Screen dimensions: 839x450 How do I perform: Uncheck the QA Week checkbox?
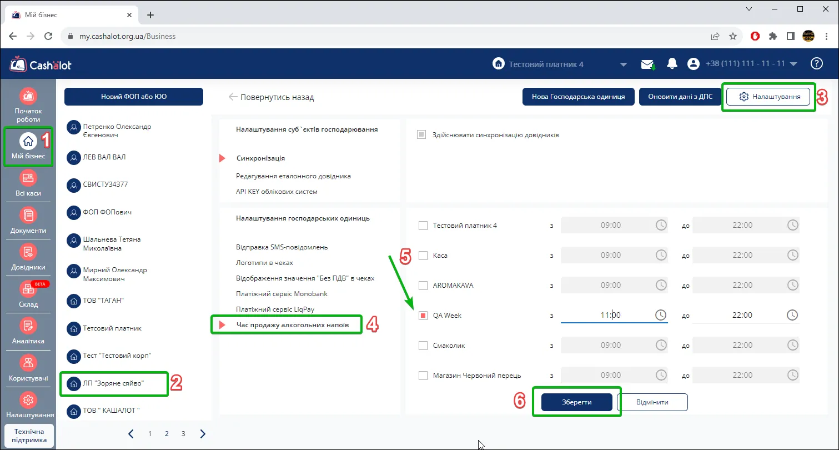[423, 315]
